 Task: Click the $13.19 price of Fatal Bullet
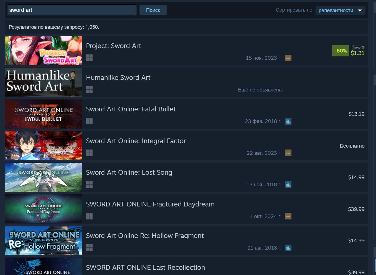click(357, 114)
